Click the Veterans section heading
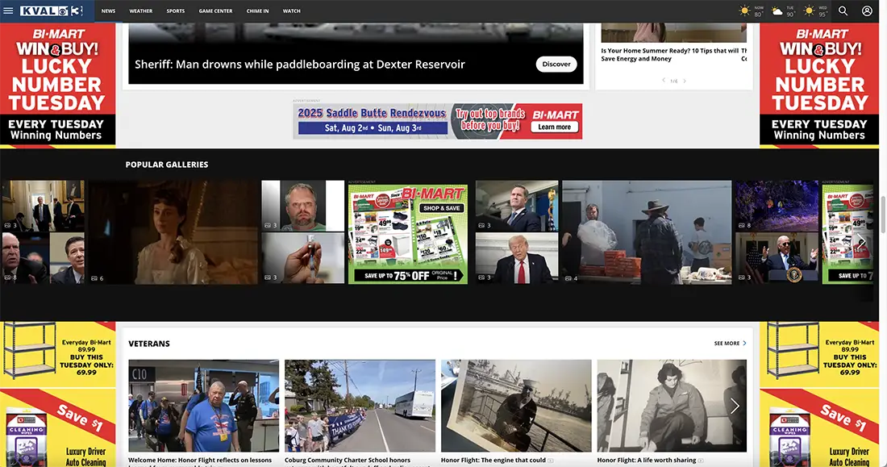Image resolution: width=887 pixels, height=467 pixels. click(x=149, y=344)
